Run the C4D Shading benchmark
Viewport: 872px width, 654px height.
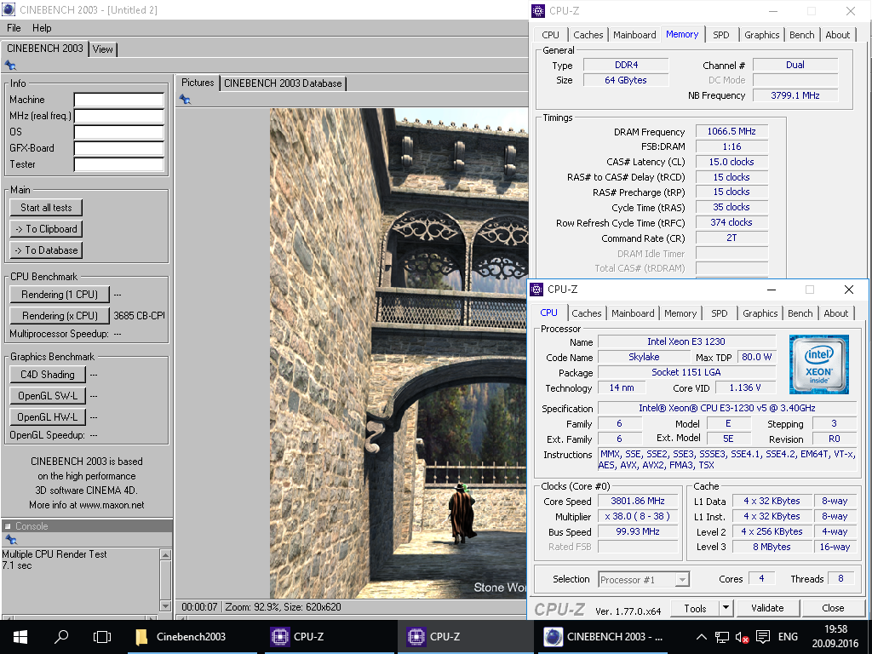click(48, 375)
